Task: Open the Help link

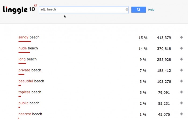Action: tap(151, 10)
